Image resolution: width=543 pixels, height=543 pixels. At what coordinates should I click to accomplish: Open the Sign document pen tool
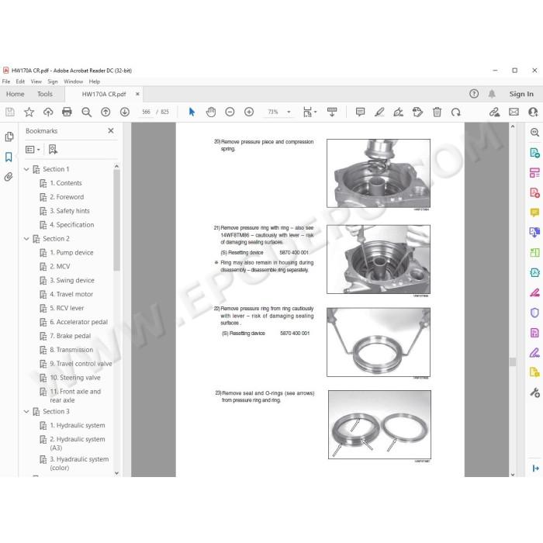coord(398,112)
